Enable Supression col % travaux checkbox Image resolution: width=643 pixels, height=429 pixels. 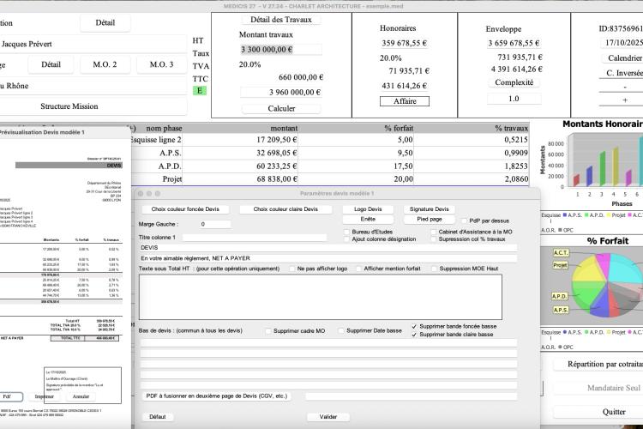[434, 239]
